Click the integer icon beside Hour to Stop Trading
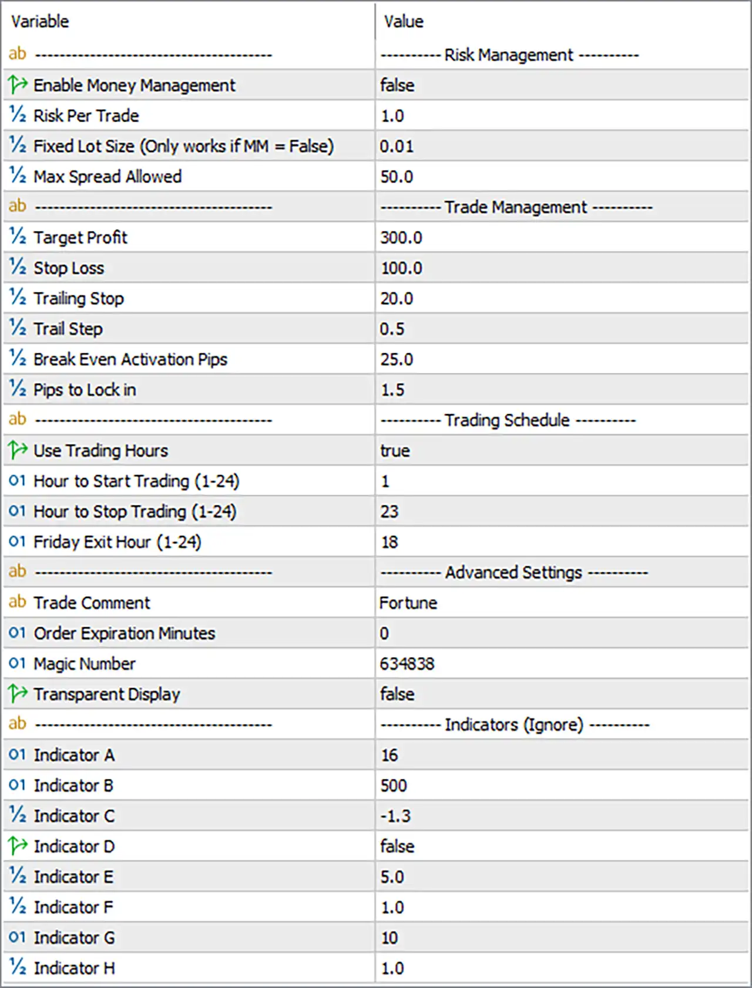The image size is (752, 988). click(18, 512)
